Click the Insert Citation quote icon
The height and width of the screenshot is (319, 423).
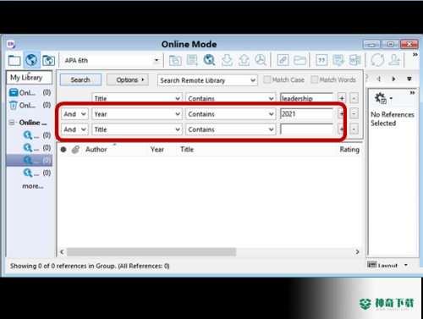(x=321, y=60)
